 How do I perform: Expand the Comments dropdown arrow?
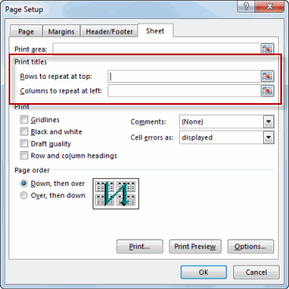(269, 122)
